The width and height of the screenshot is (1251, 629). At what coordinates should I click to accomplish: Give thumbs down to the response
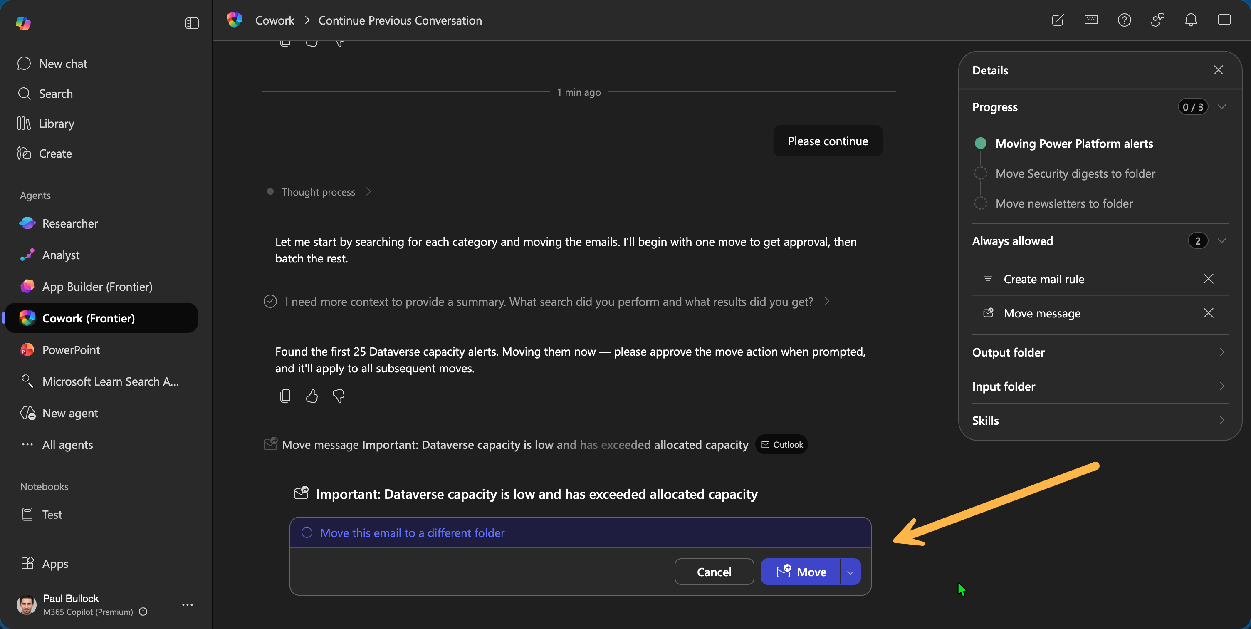(x=339, y=396)
